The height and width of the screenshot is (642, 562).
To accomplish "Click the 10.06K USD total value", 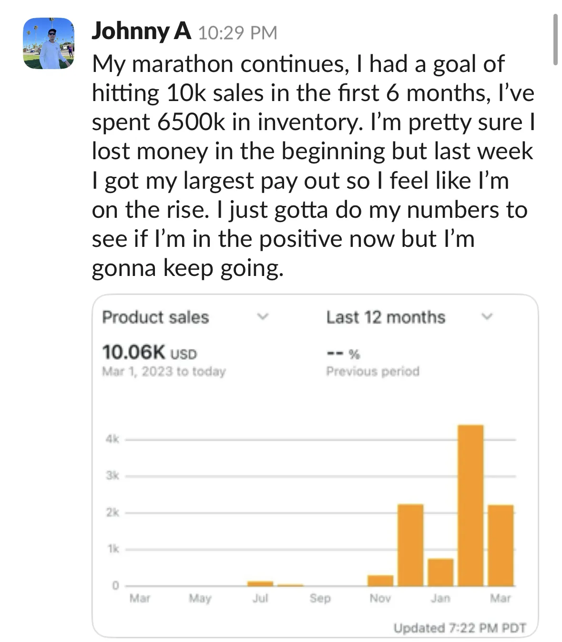I will pos(149,353).
